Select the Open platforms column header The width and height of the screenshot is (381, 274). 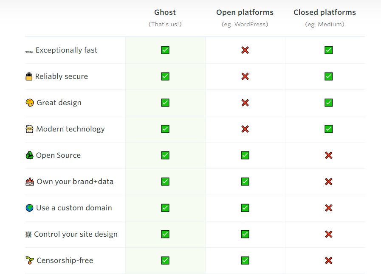click(245, 12)
